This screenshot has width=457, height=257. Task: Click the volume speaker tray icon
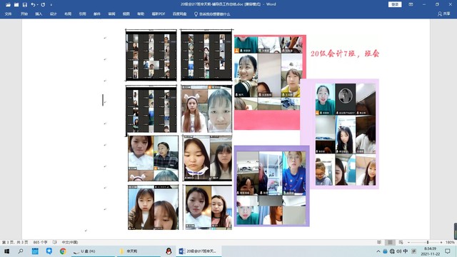pyautogui.click(x=398, y=251)
